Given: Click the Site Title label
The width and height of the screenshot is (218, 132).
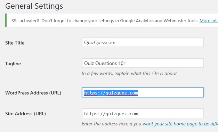Looking at the screenshot, I should click(x=15, y=43).
